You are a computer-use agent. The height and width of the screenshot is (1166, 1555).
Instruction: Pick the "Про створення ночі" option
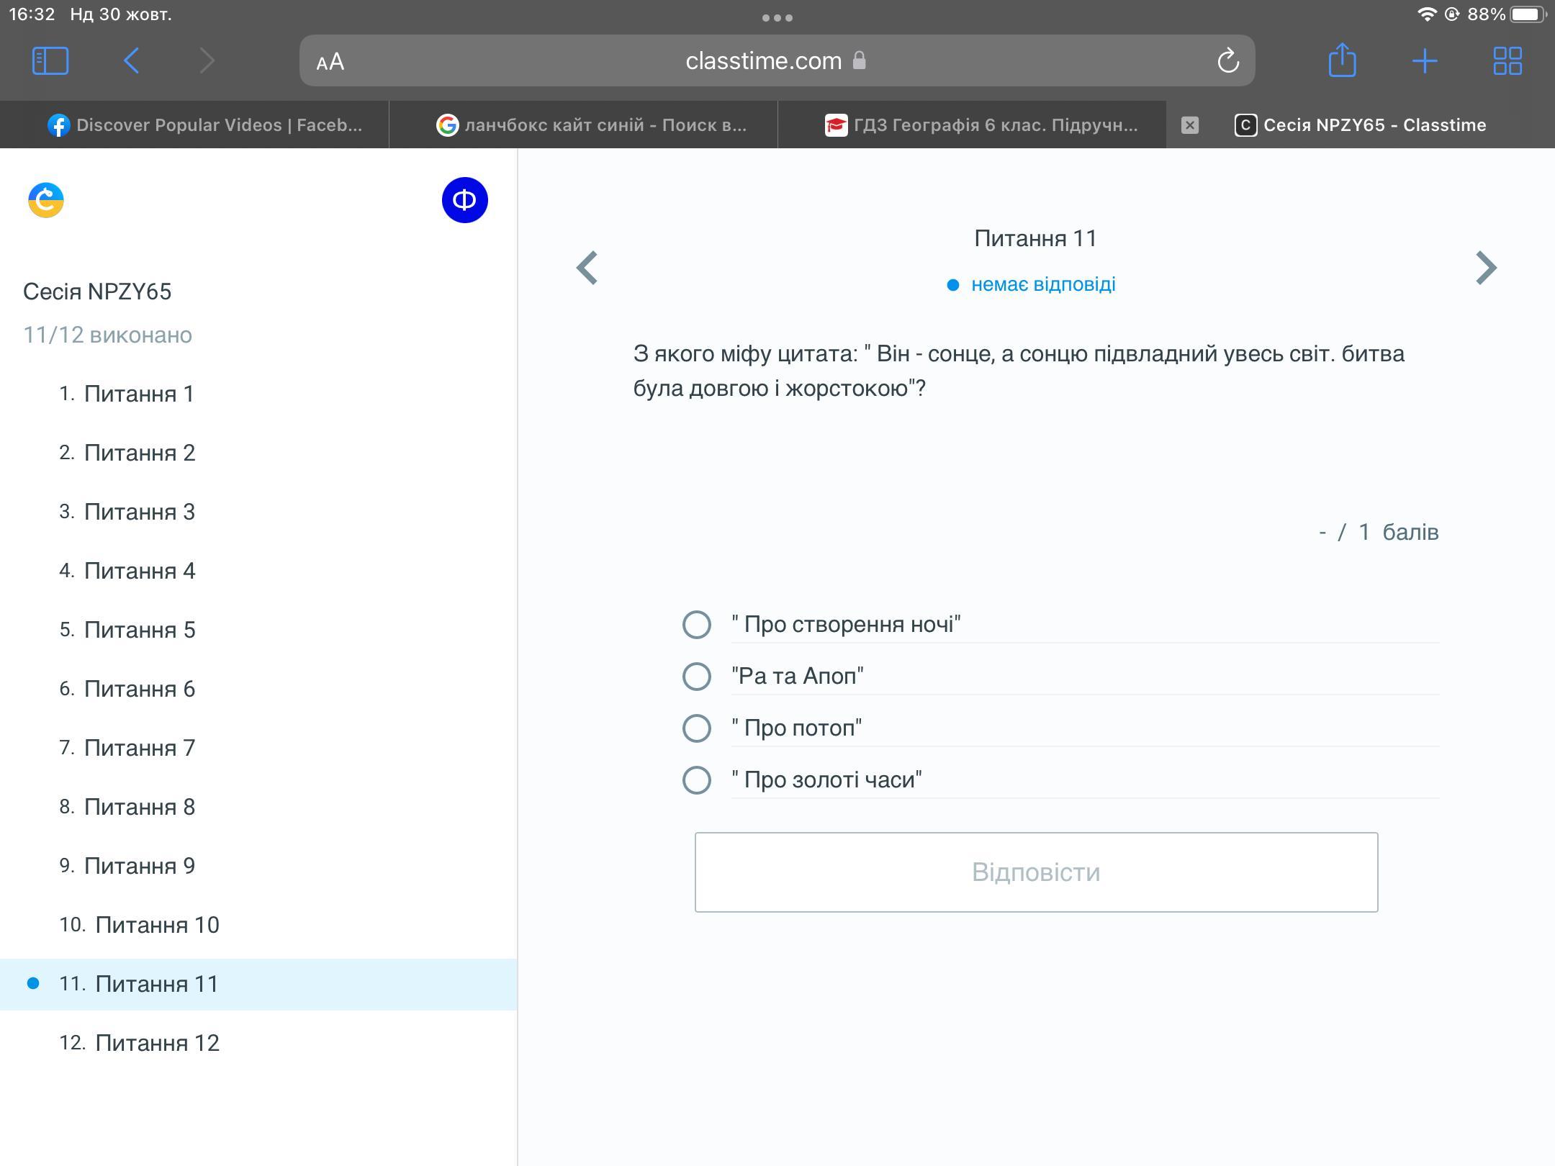click(697, 624)
